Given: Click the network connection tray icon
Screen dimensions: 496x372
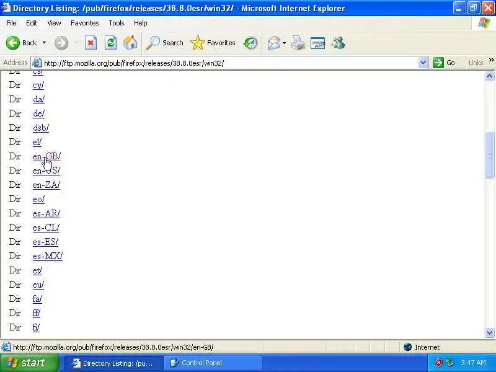Looking at the screenshot, I should pos(449,363).
